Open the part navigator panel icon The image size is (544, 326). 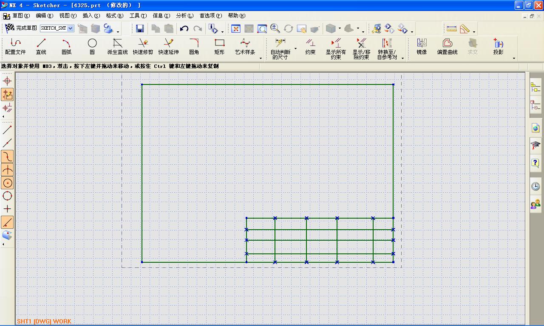[535, 104]
